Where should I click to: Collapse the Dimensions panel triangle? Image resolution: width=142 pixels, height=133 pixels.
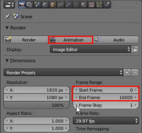[7, 61]
